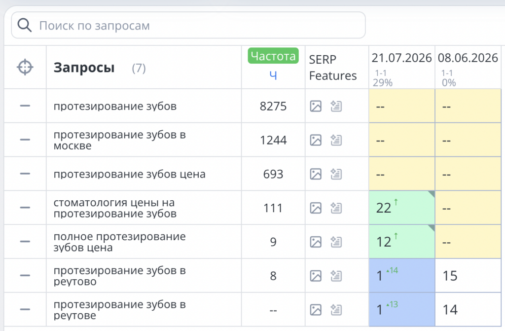Select query 'стоматология цены на протезирование зубов'
The image size is (505, 331).
pyautogui.click(x=115, y=208)
